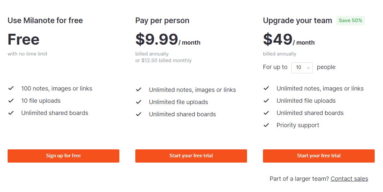Click checkmark by team plan Unlimited file uploads
This screenshot has height=192, width=383.
tap(266, 100)
